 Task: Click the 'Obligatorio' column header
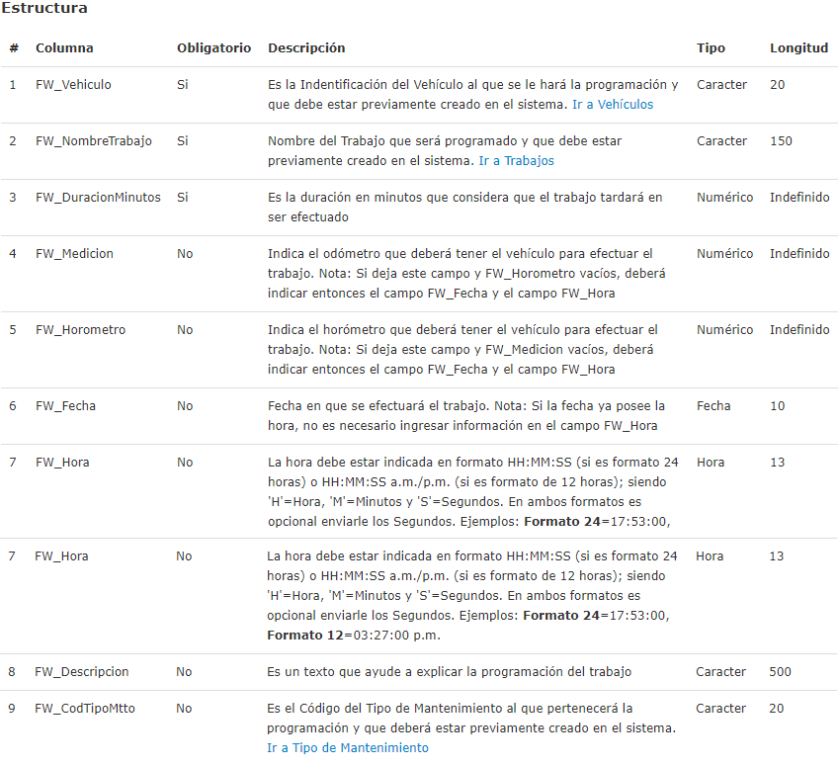[213, 47]
